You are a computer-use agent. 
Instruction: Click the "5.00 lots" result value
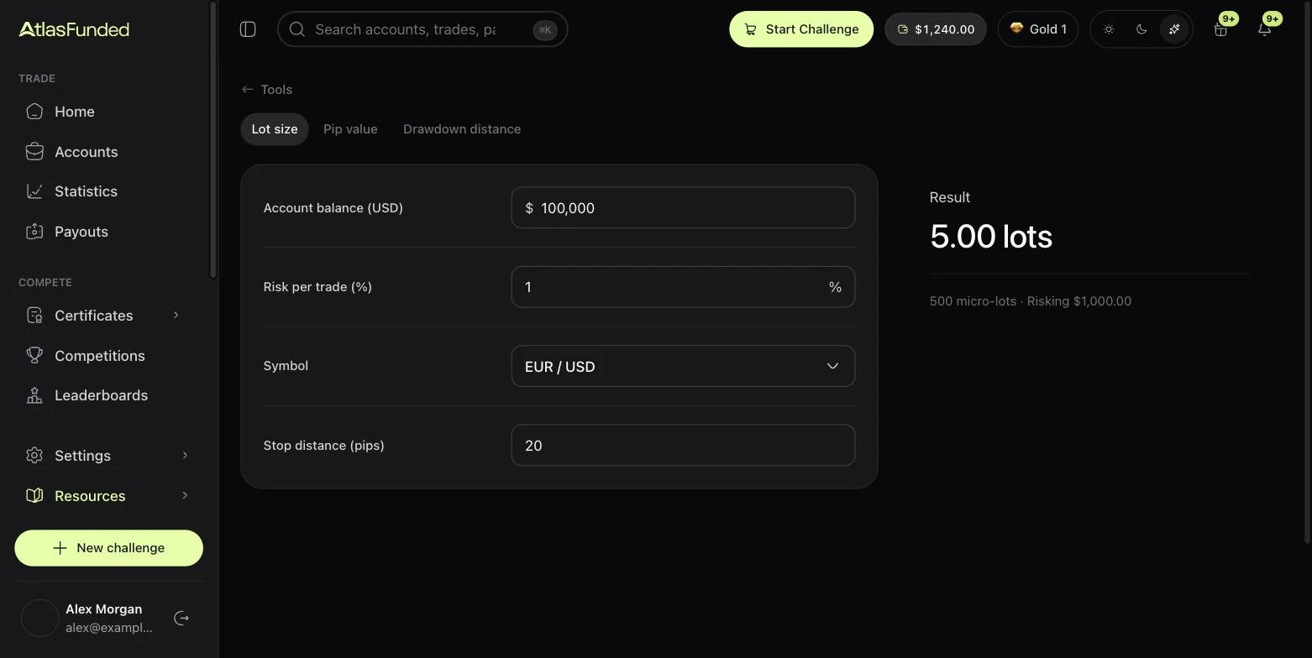coord(991,237)
